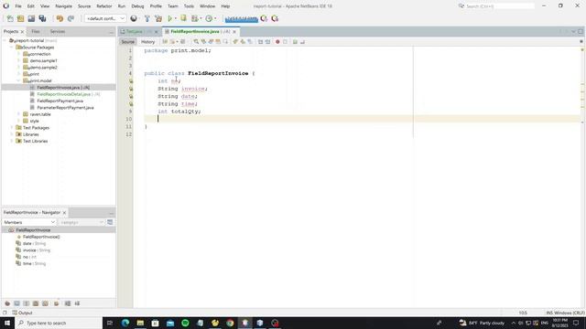
Task: Toggle Show Non-Public Members filter icon
Action: tap(36, 303)
